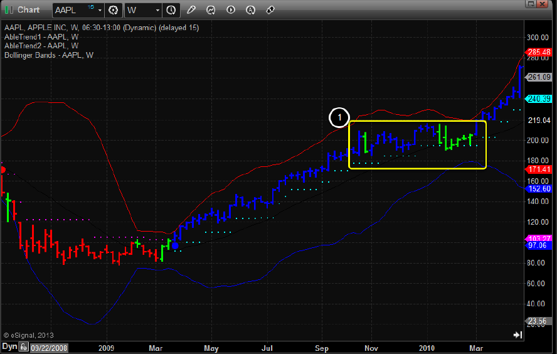This screenshot has height=354, width=557.
Task: Click the Mar 2009 time axis label
Action: click(x=156, y=348)
